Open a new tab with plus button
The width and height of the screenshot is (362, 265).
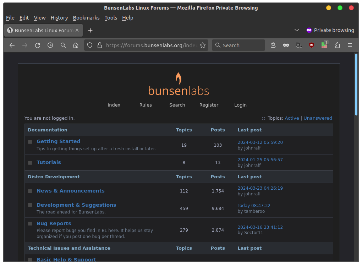(90, 31)
